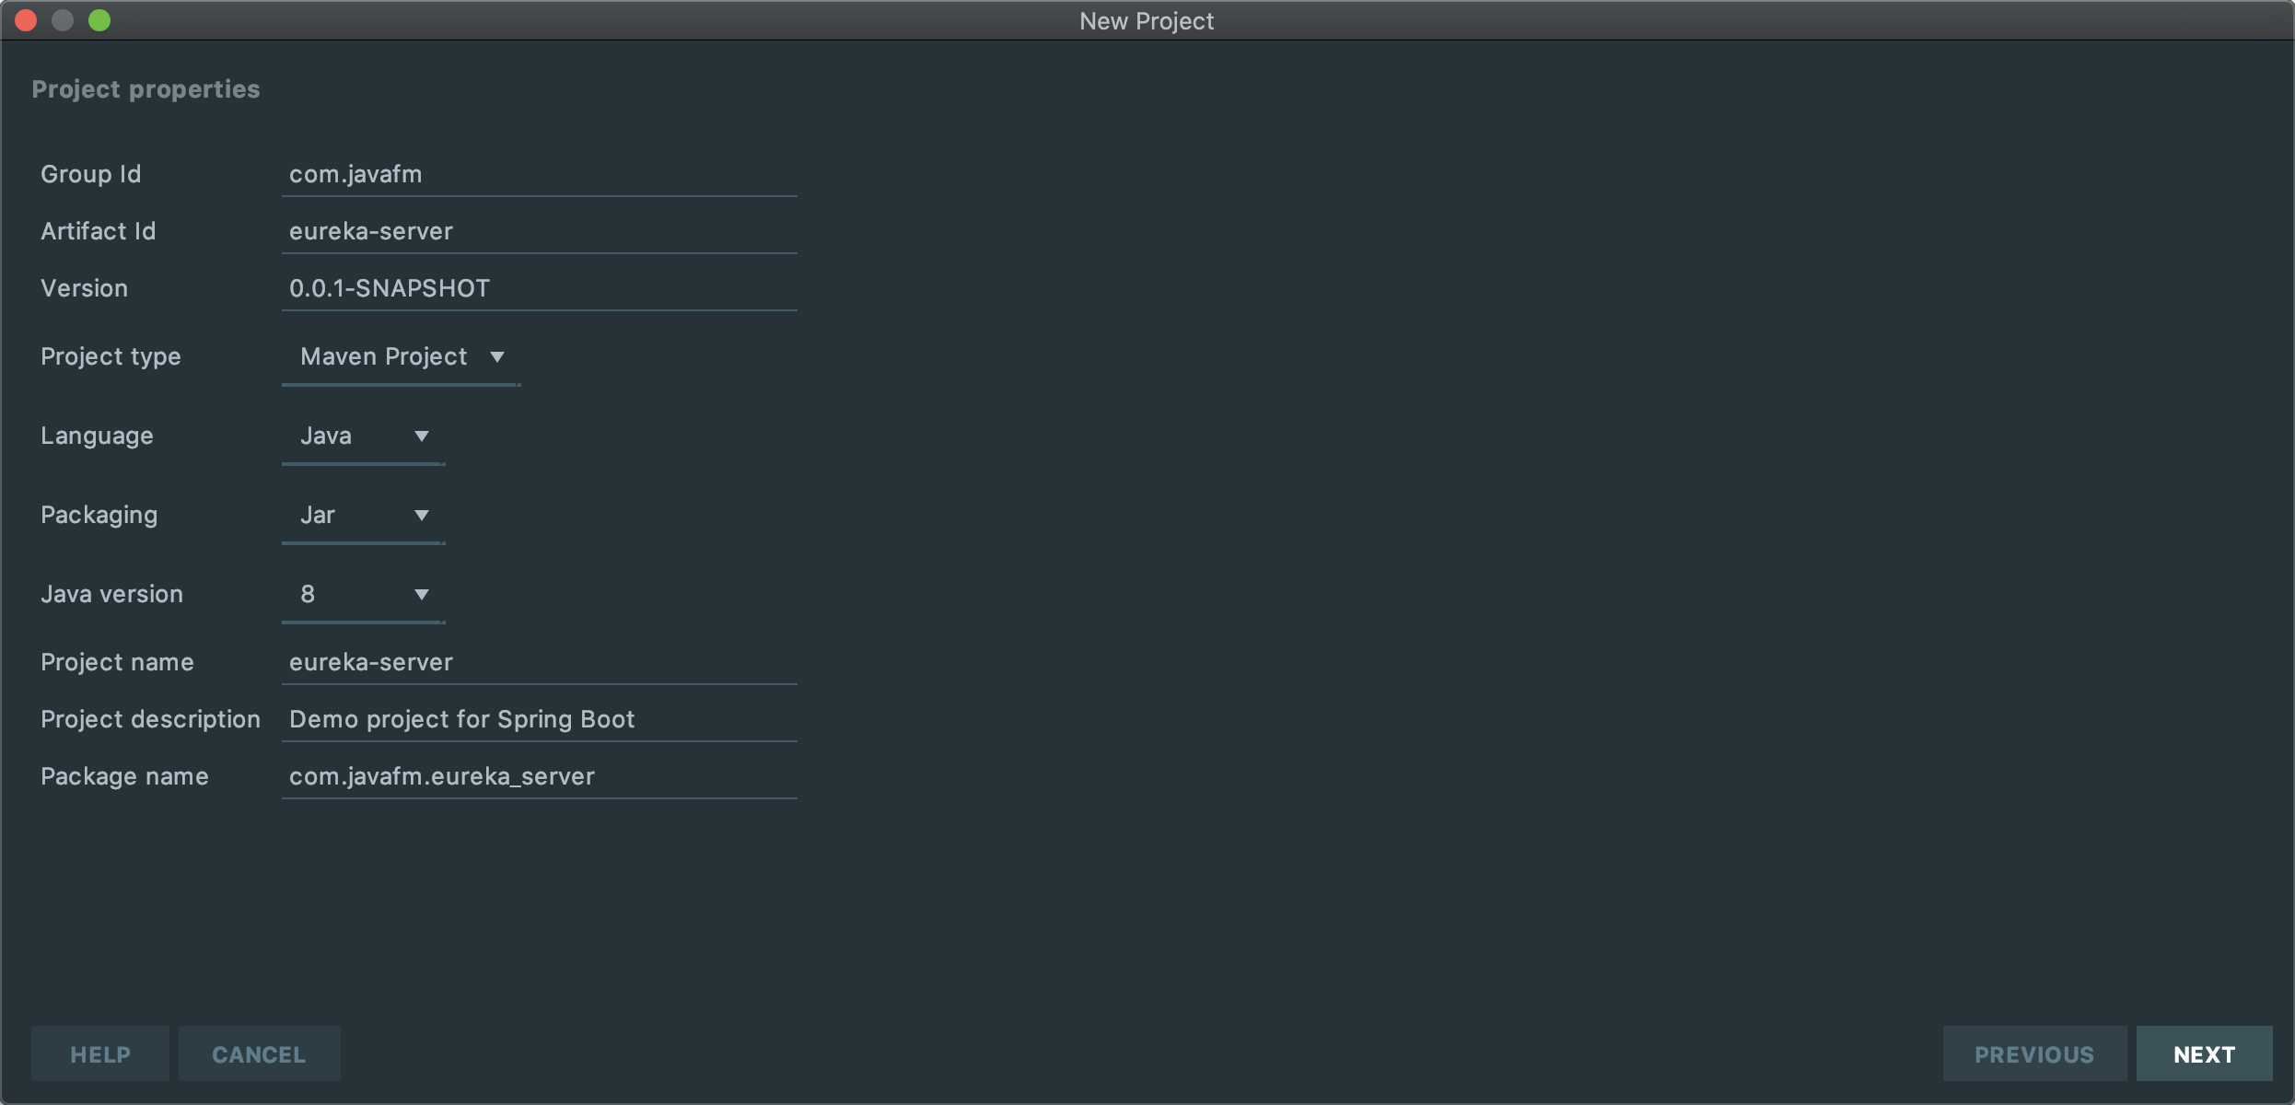Image resolution: width=2295 pixels, height=1105 pixels.
Task: Go back with the PREVIOUS button
Action: click(2033, 1054)
